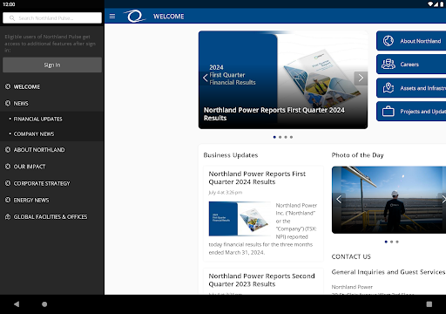Open ENERGY NEWS in sidebar
The image size is (446, 314).
[x=52, y=200]
